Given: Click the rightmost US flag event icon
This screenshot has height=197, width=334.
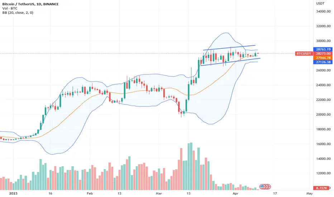Looking at the screenshot, I should click(x=268, y=187).
